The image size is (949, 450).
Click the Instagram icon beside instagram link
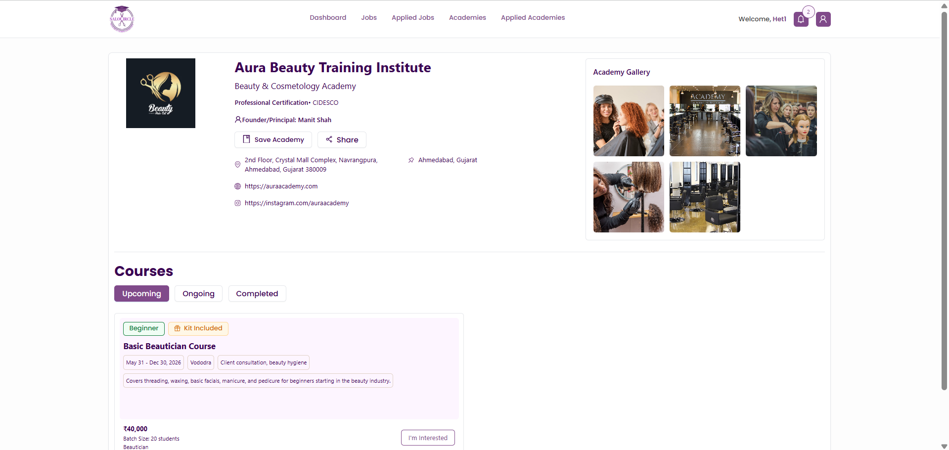pyautogui.click(x=237, y=203)
